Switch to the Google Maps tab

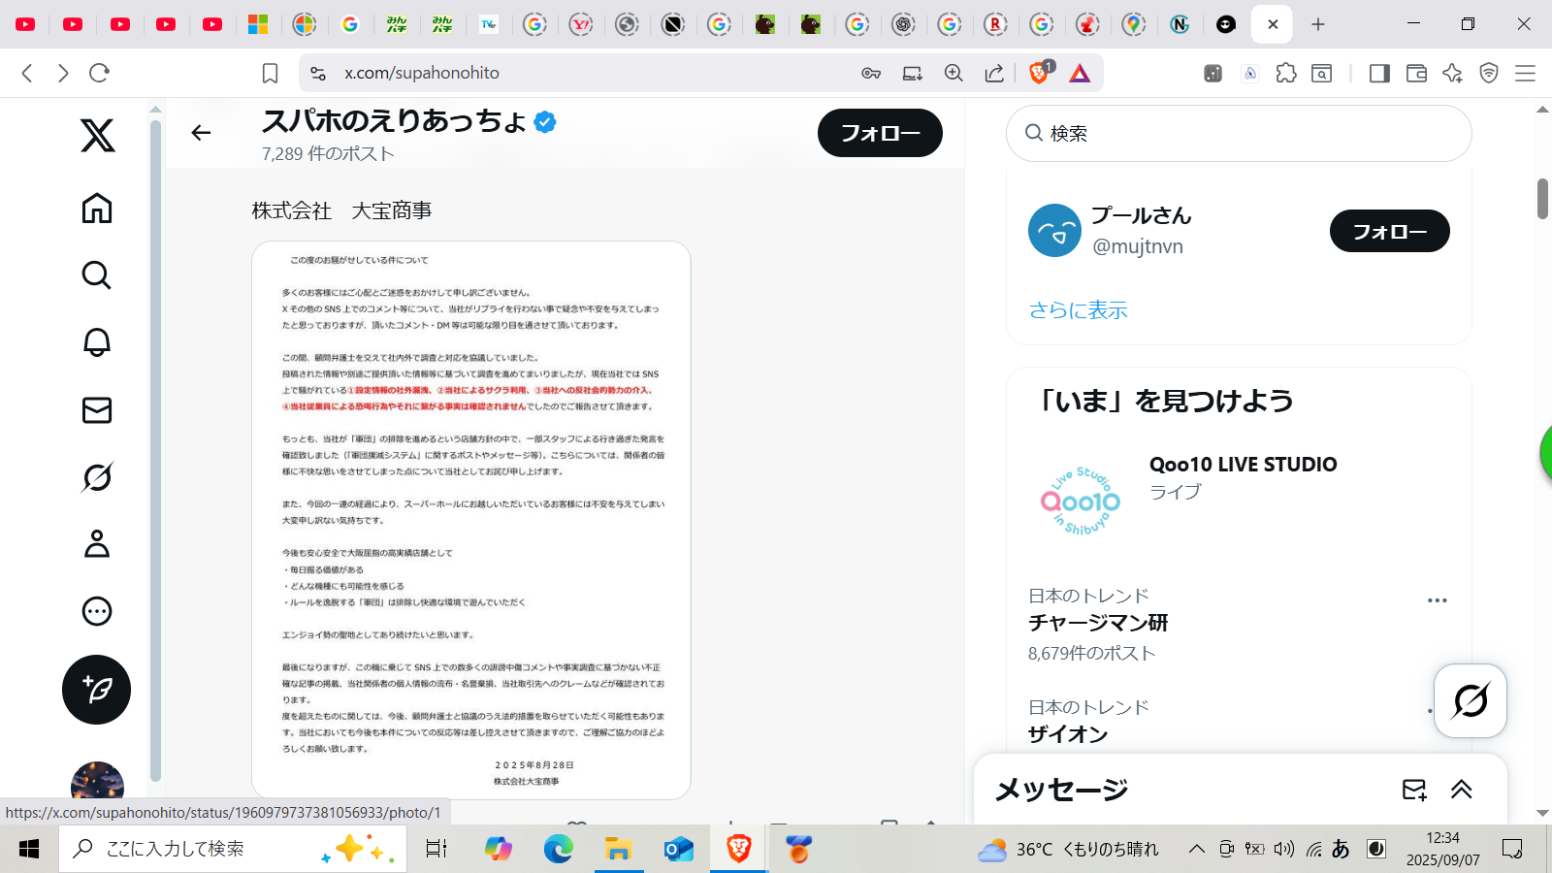[1134, 24]
